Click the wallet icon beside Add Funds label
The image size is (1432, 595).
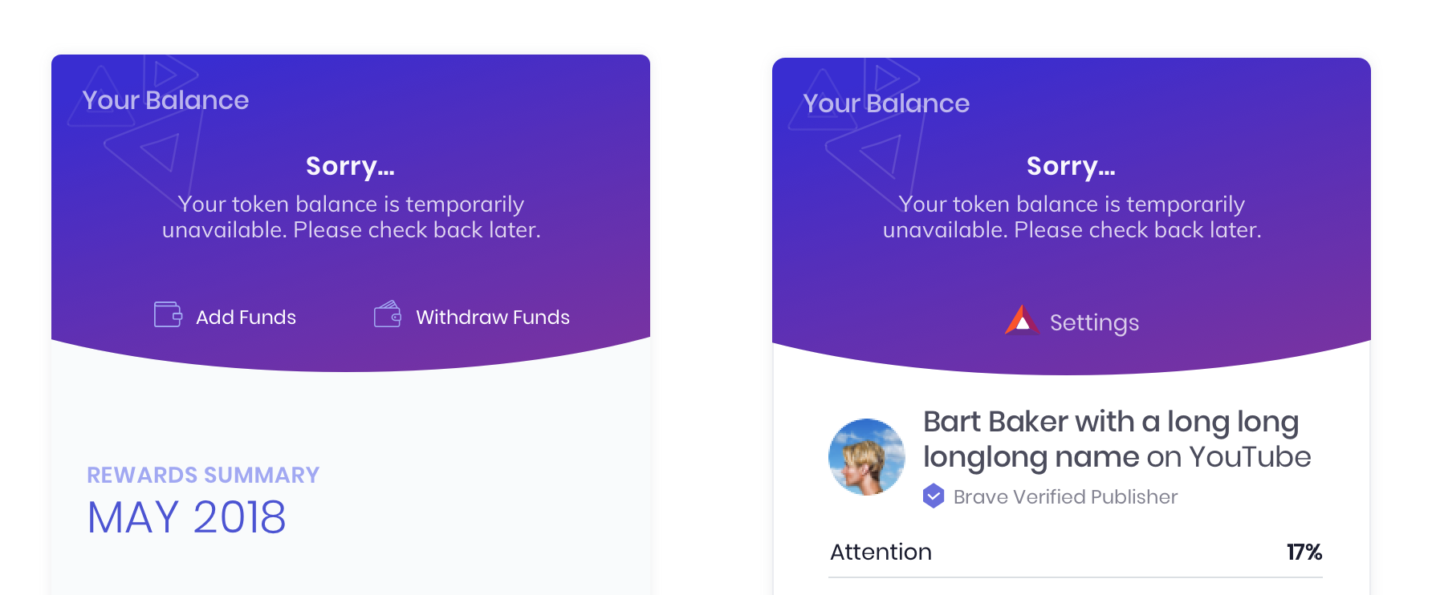(x=167, y=315)
